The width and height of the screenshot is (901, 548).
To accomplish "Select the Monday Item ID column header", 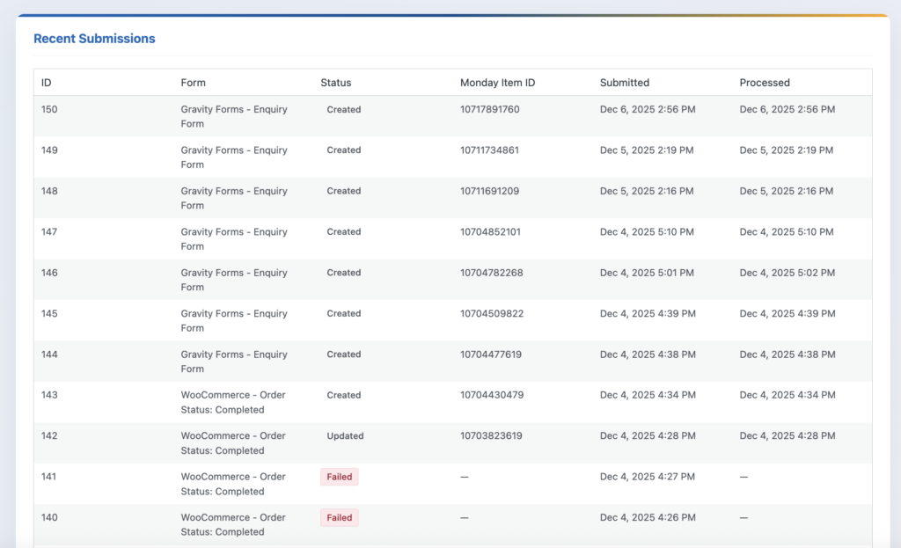I will pos(497,83).
